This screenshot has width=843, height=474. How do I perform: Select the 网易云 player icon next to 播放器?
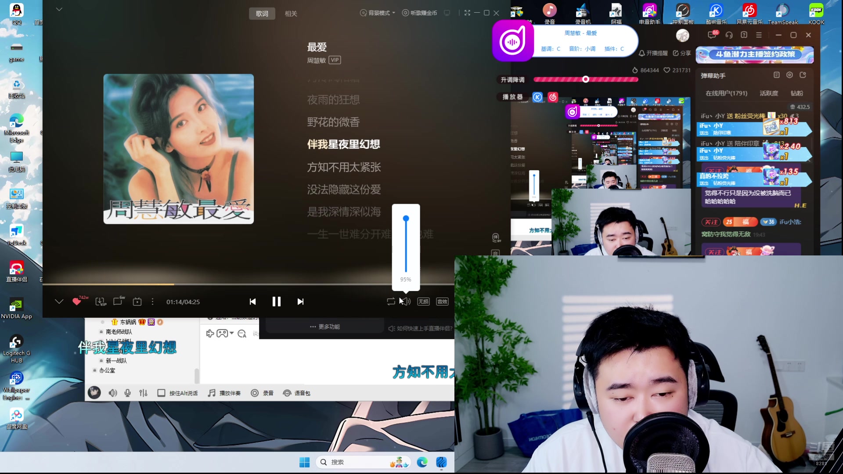(553, 97)
